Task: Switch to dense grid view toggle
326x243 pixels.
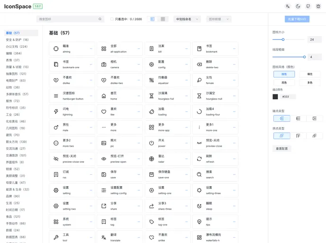Action: click(163, 19)
